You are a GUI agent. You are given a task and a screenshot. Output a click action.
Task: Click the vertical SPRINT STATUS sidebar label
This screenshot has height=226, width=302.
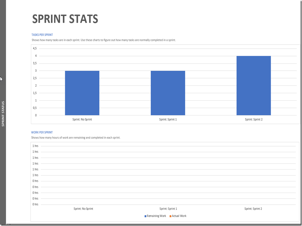3,114
